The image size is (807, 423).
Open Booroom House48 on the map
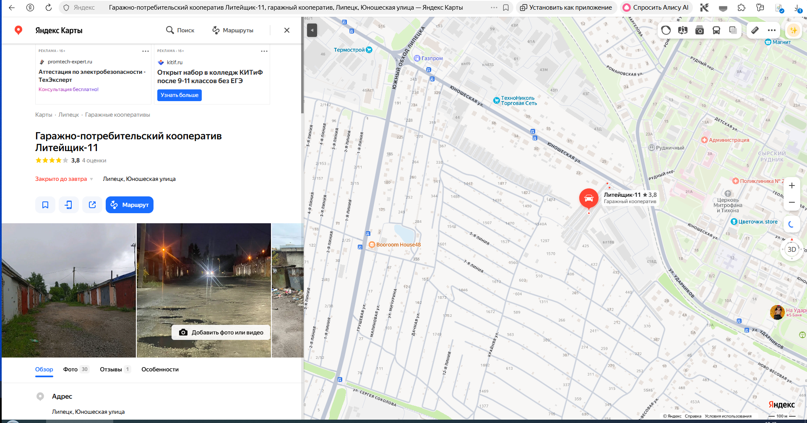395,245
